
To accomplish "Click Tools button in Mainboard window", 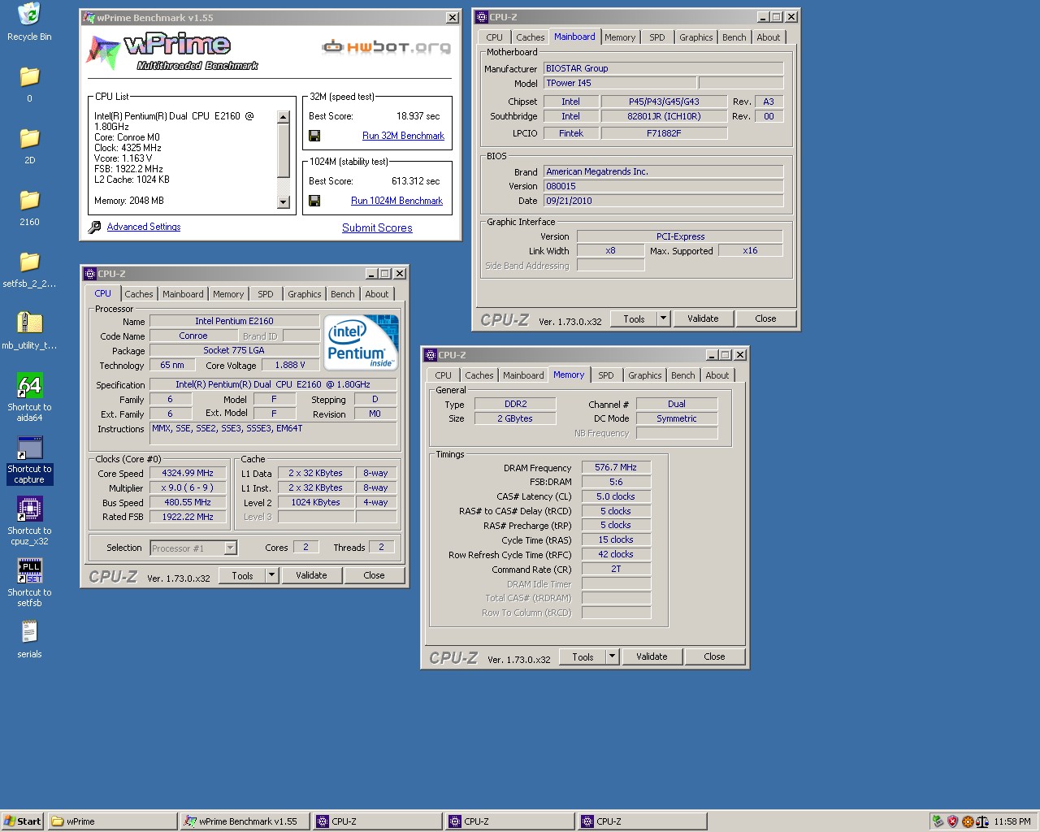I will (x=634, y=318).
